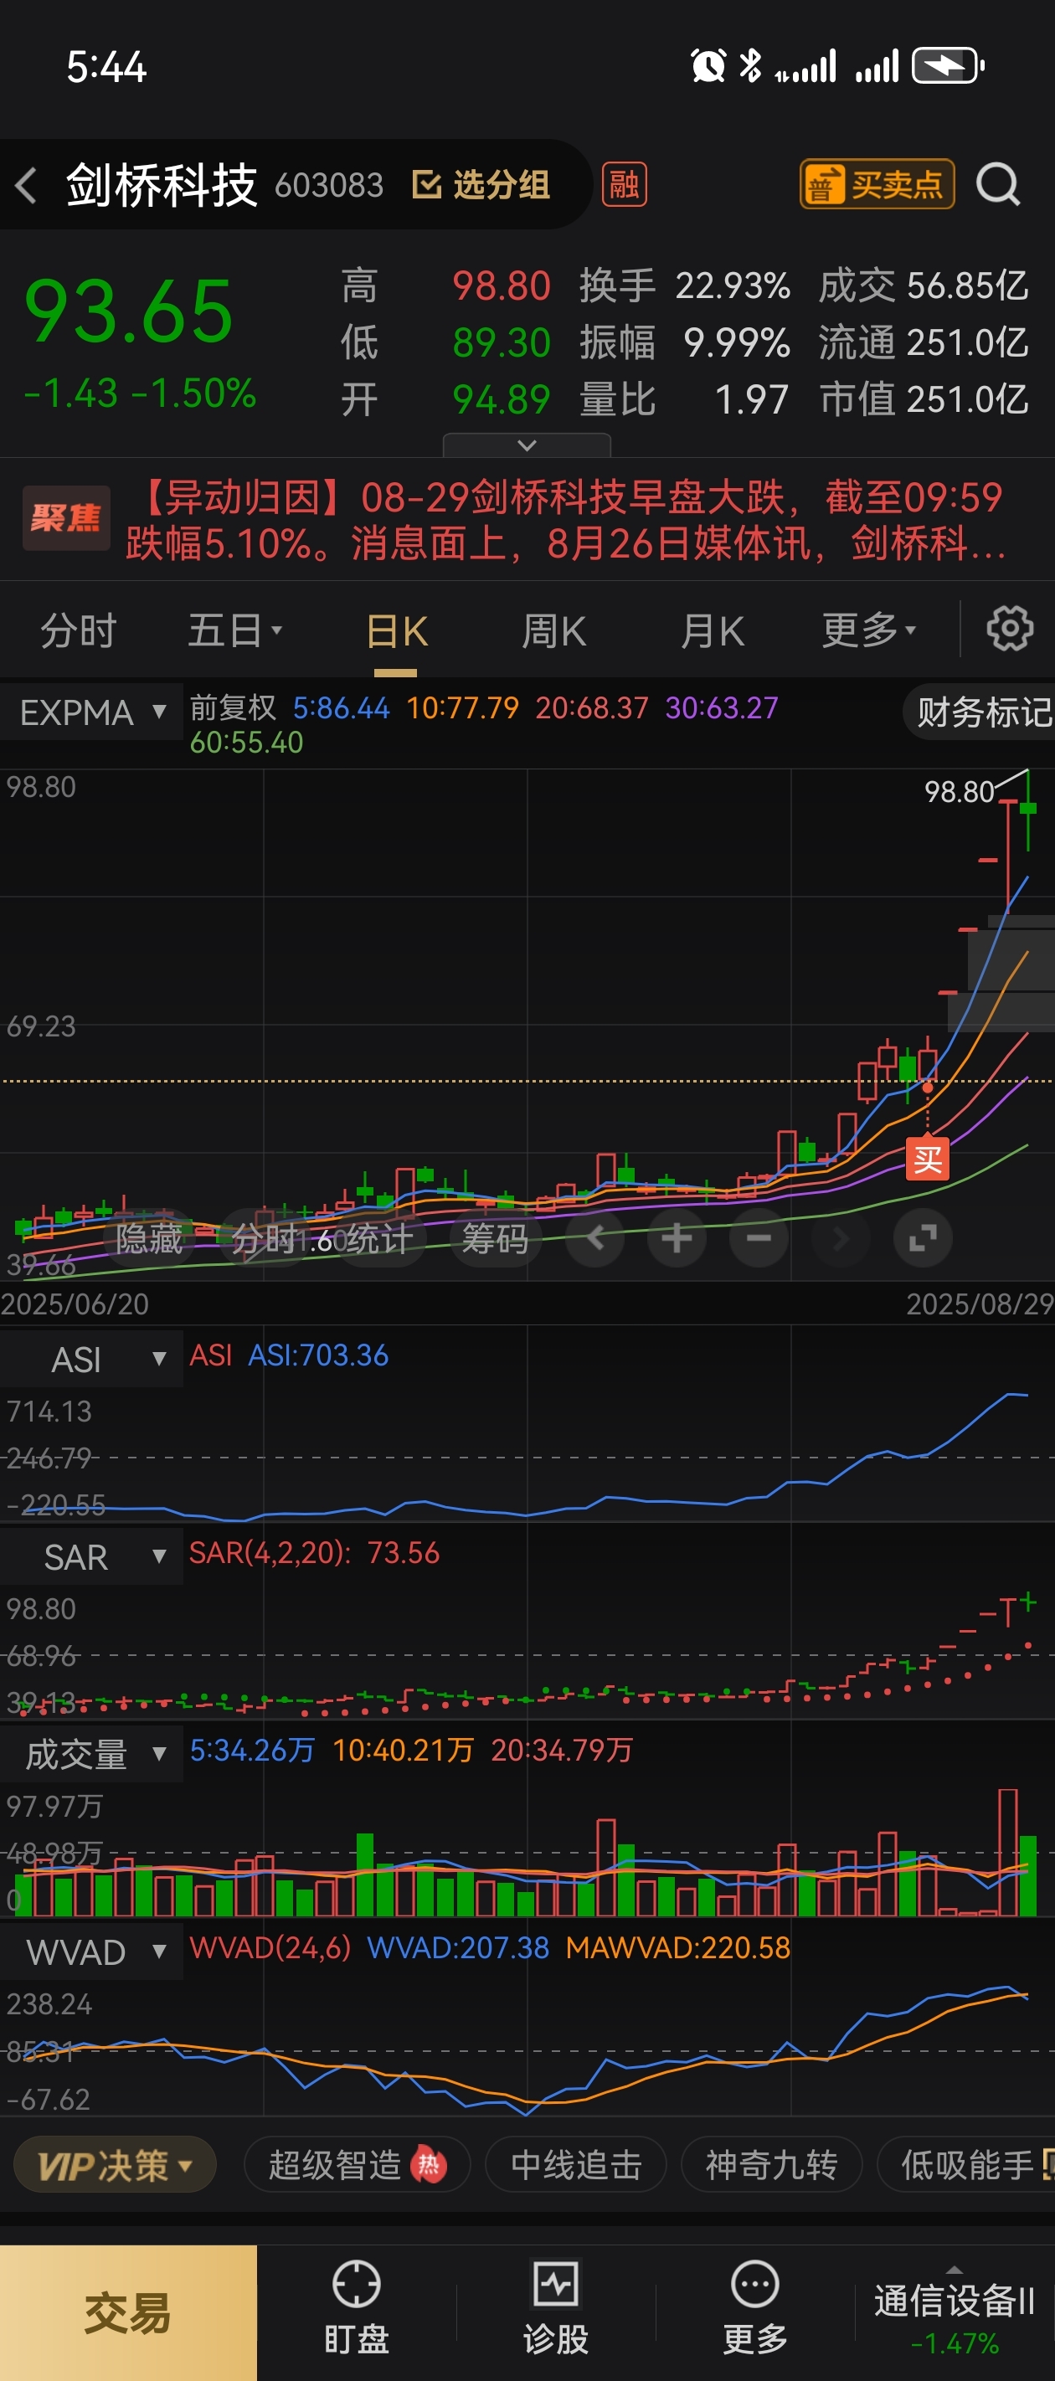Tap the Bluetooth icon in status bar

pyautogui.click(x=750, y=65)
